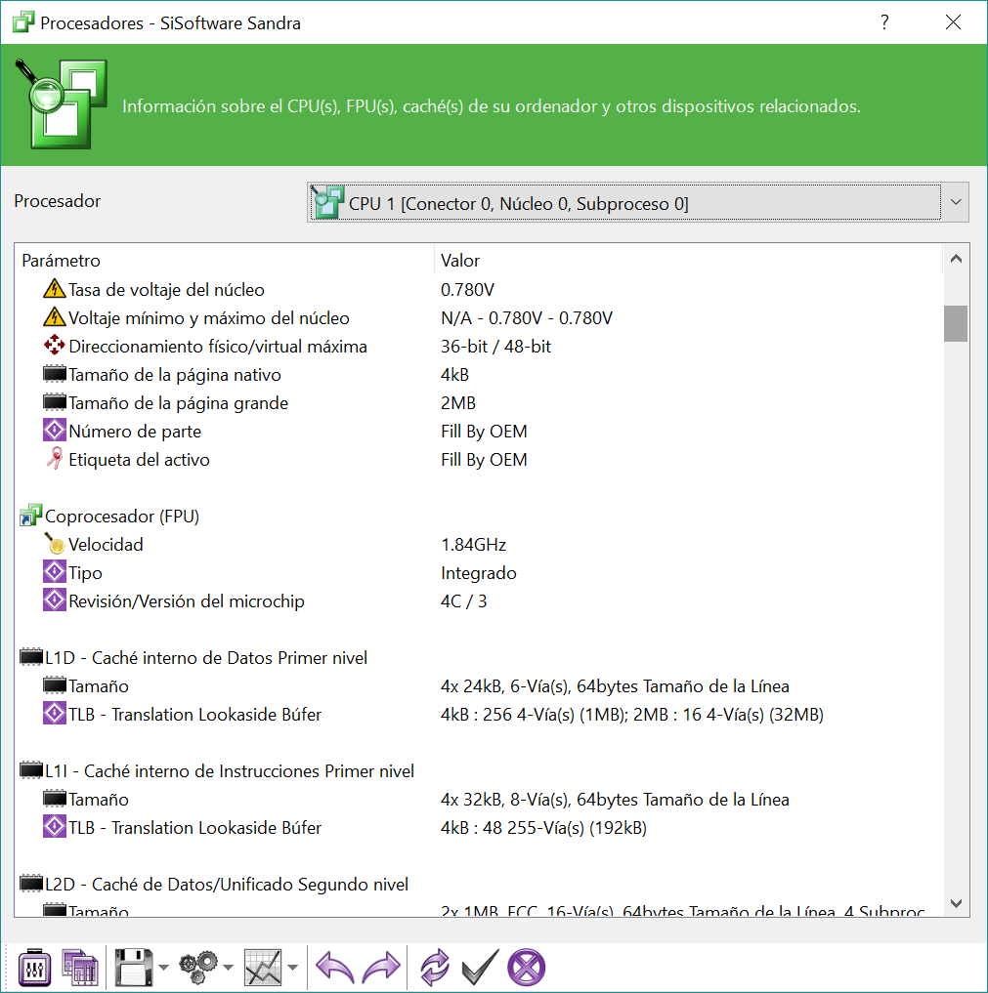
Task: Click the Número de parte diamond icon
Action: [x=55, y=430]
